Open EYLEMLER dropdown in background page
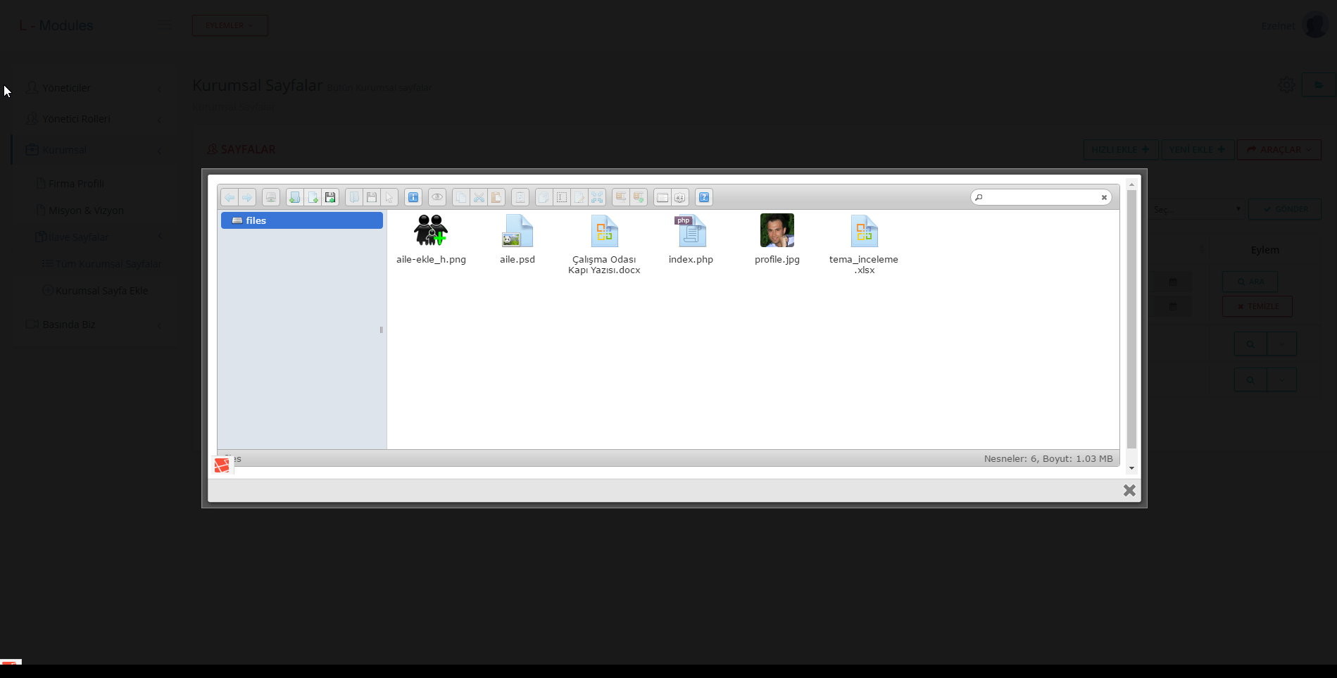Image resolution: width=1337 pixels, height=678 pixels. point(230,25)
